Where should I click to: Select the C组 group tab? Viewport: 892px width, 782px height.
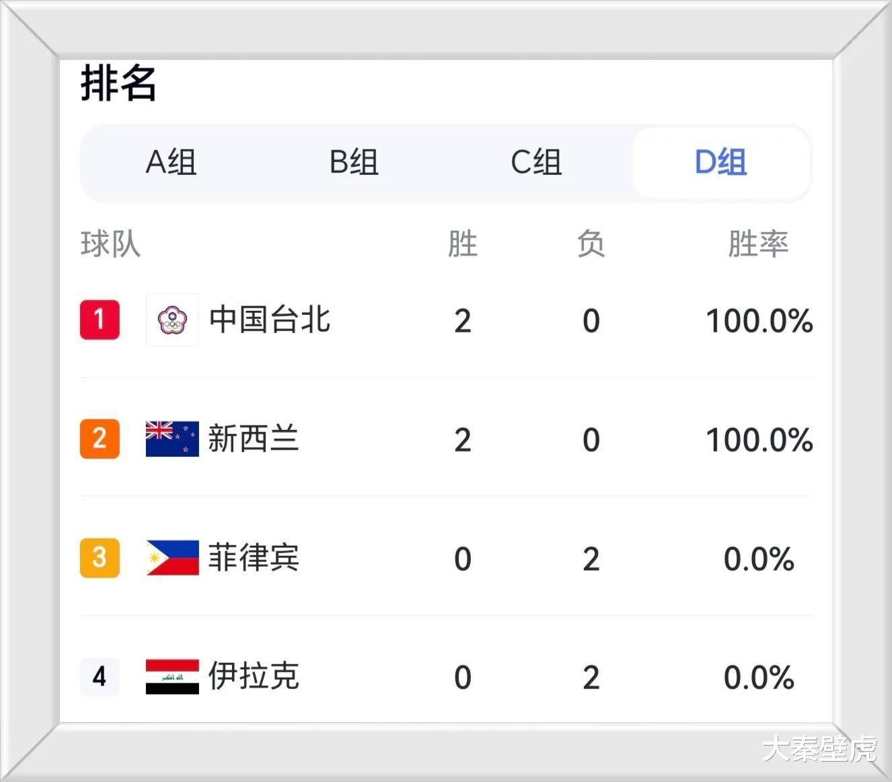536,163
